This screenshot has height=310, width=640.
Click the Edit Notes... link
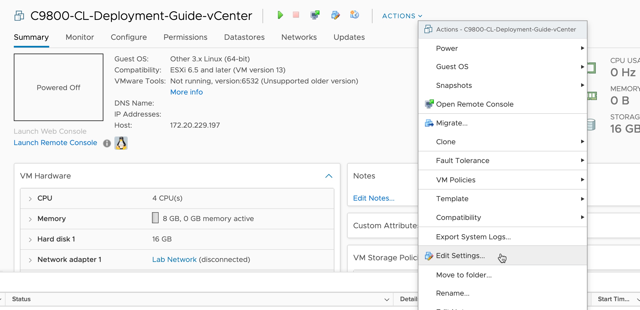374,198
